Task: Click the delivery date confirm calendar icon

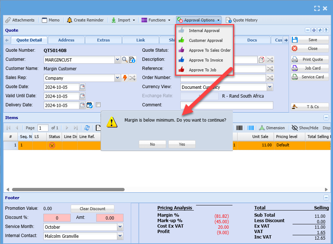Action: [90, 105]
